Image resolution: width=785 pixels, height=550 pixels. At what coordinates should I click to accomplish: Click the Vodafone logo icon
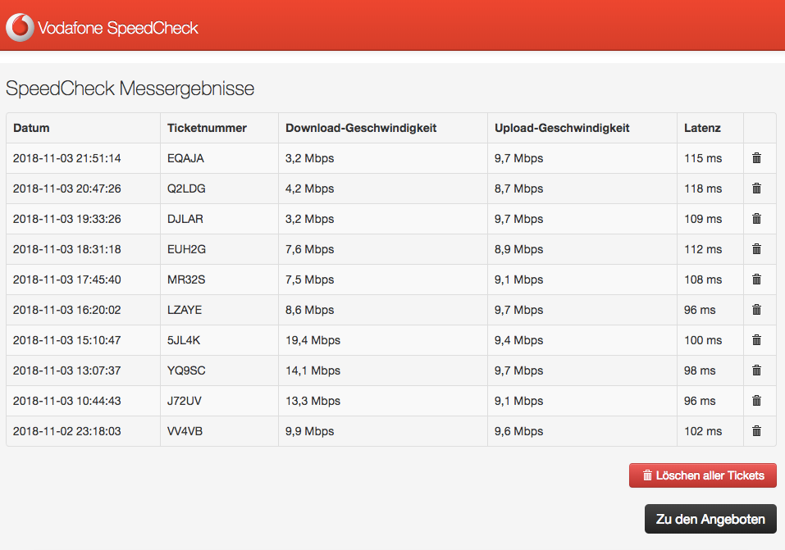click(x=20, y=28)
